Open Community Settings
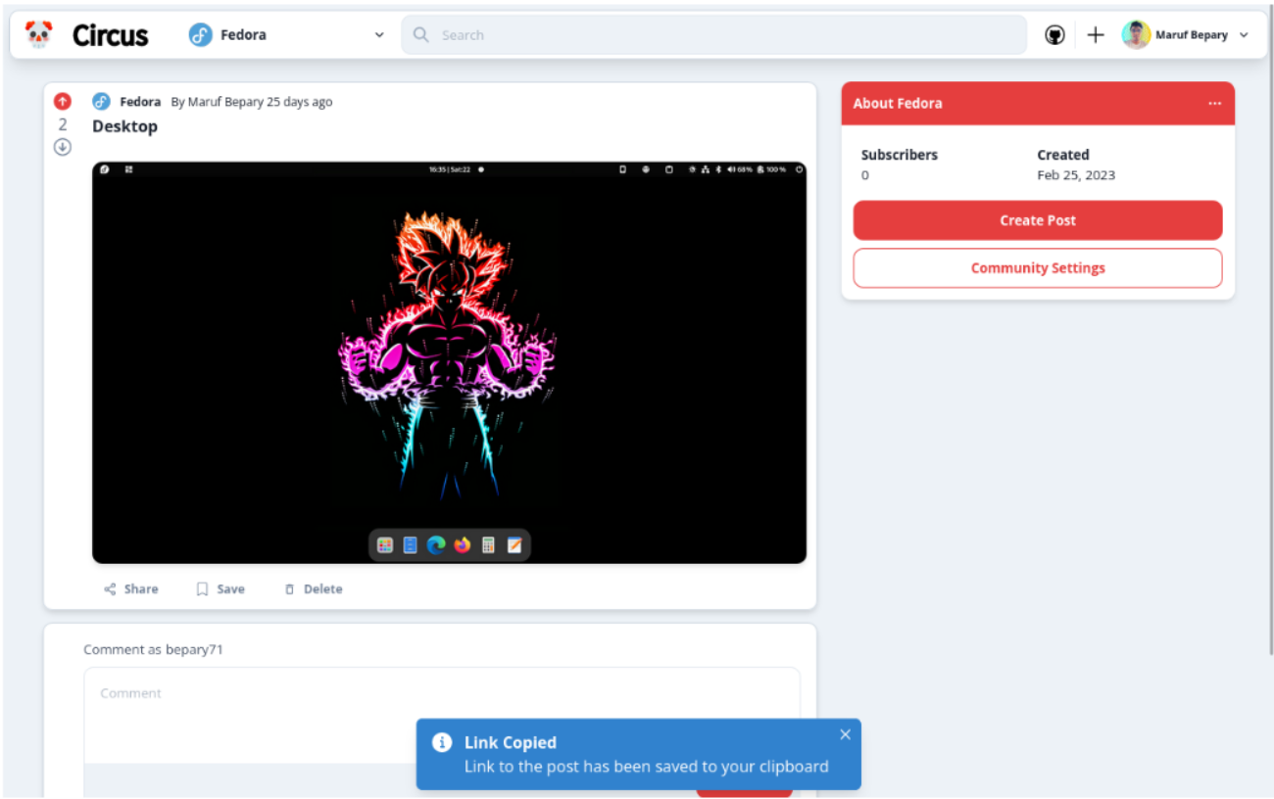 [x=1037, y=268]
